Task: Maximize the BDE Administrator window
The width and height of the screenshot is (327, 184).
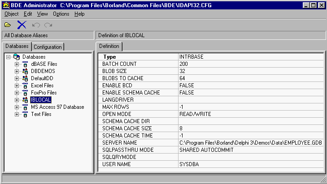Action: click(313, 5)
